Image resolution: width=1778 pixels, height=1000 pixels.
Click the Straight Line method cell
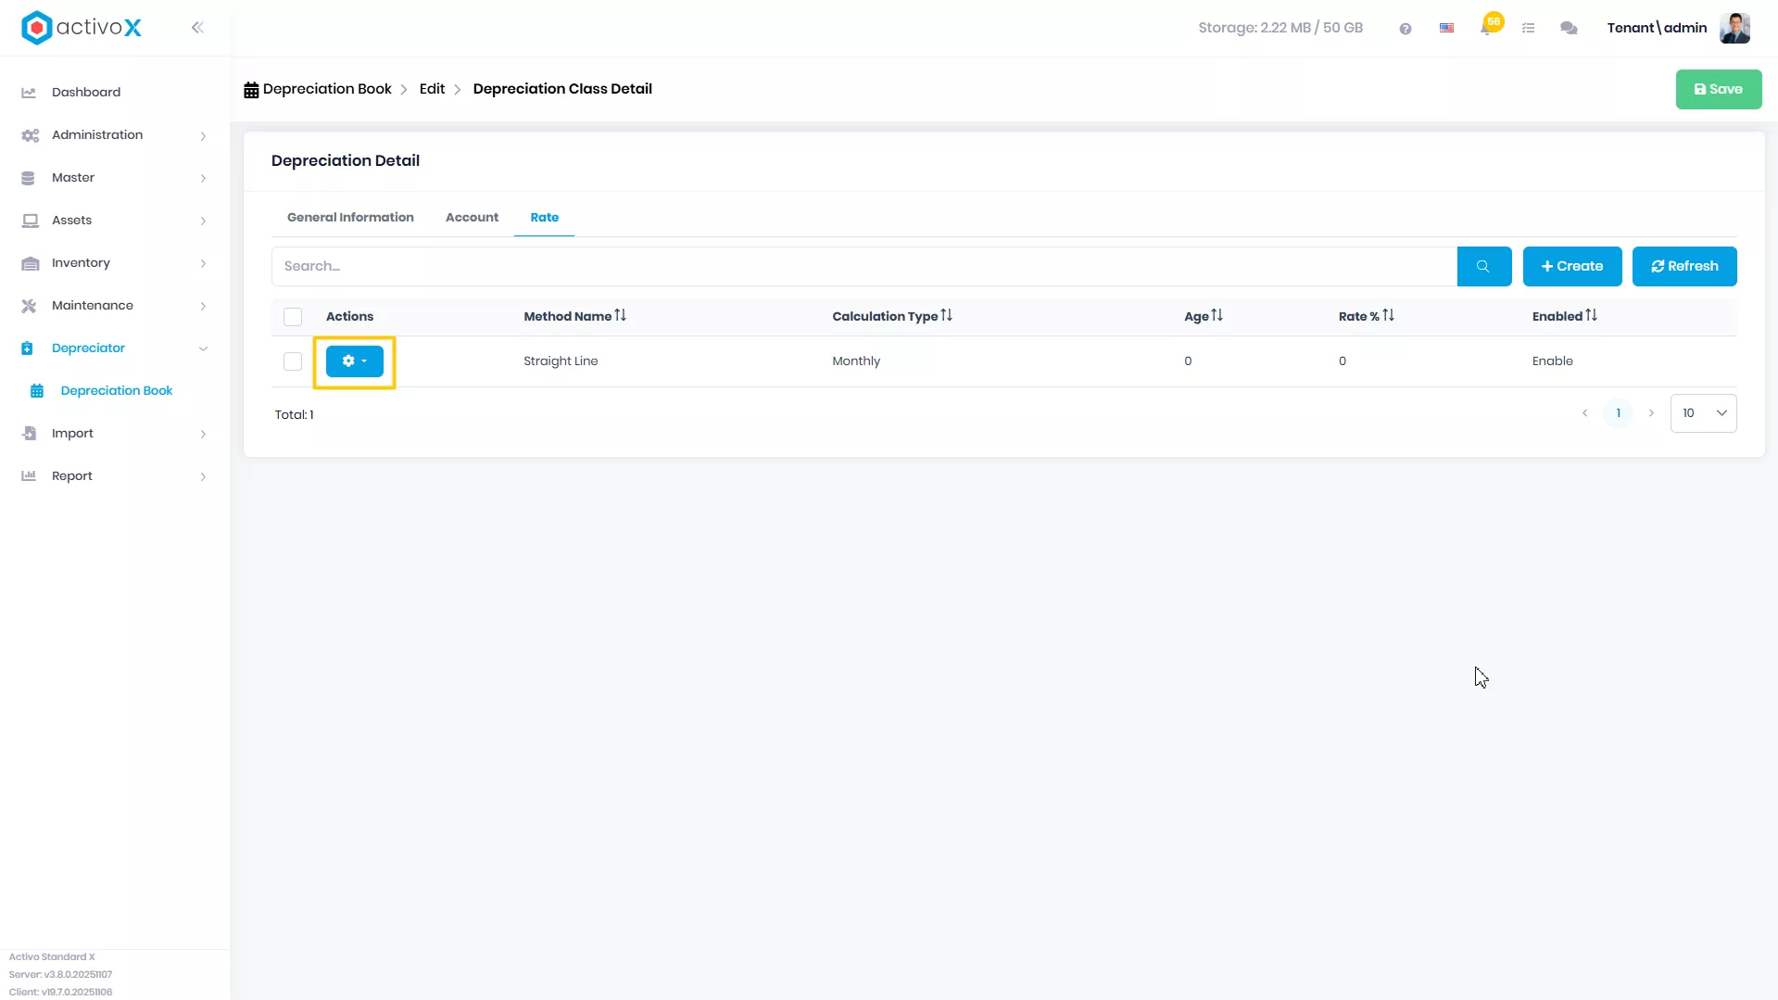561,361
